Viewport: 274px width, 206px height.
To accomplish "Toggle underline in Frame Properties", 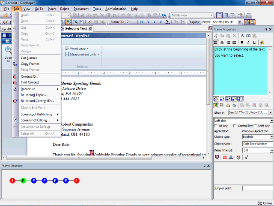I will (x=254, y=42).
